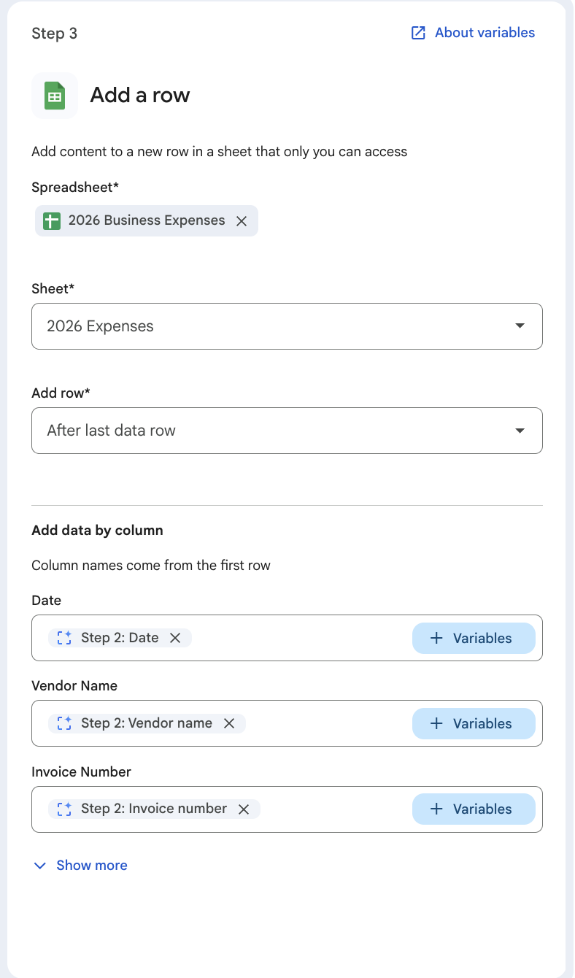Open the About variables help link
Viewport: 575px width, 978px height.
point(485,32)
